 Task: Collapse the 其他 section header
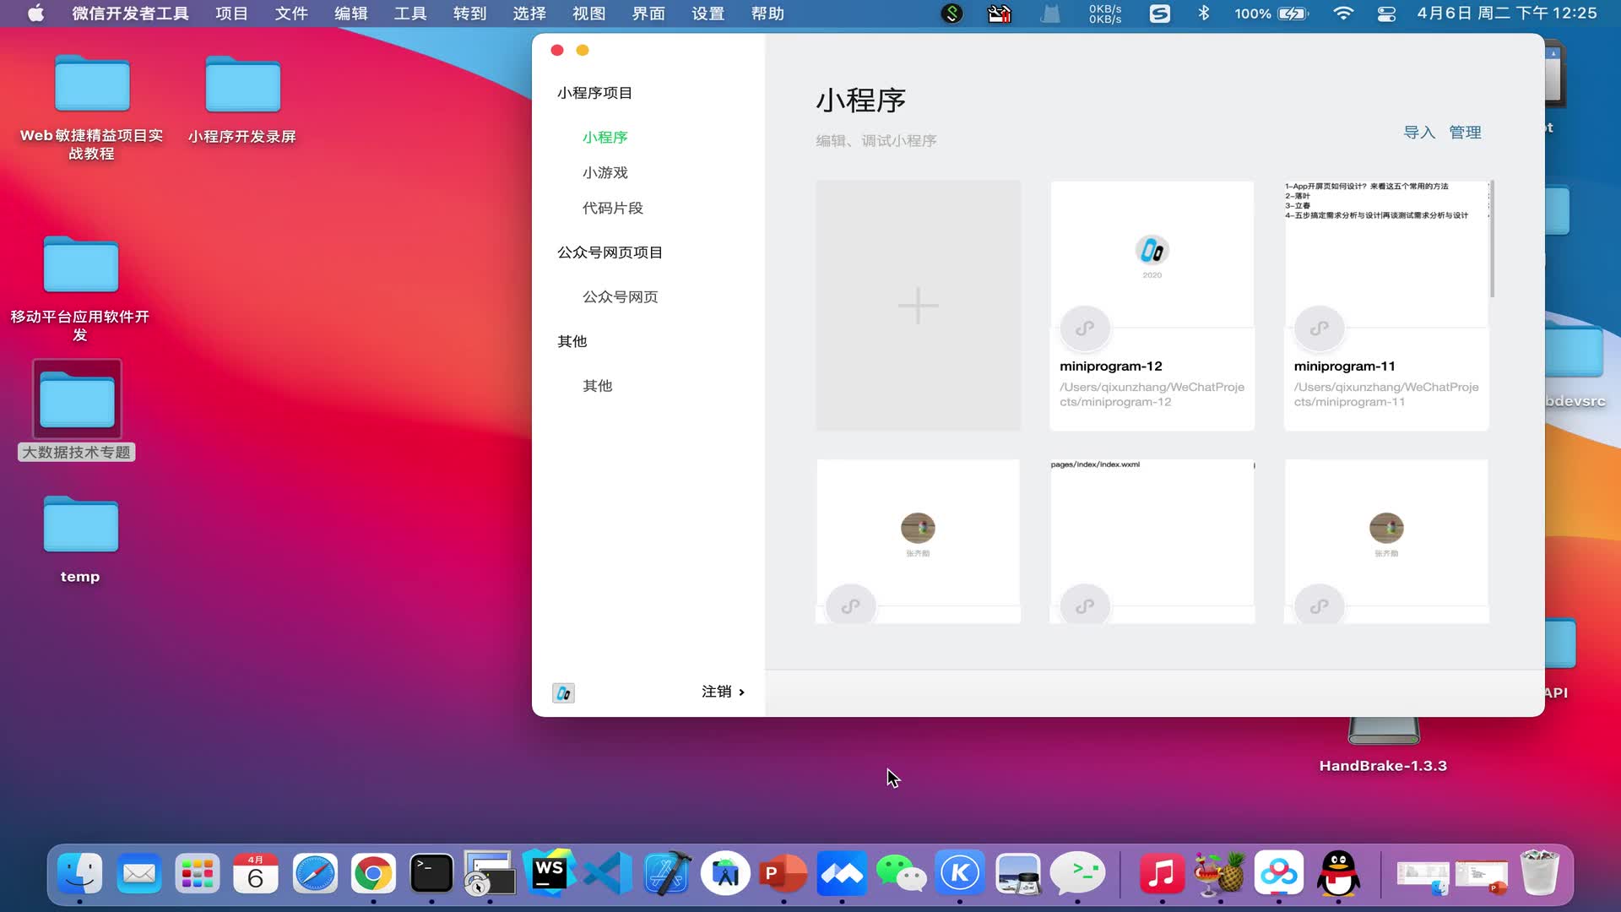tap(572, 341)
